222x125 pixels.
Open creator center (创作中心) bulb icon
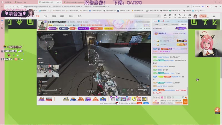pyautogui.click(x=185, y=16)
